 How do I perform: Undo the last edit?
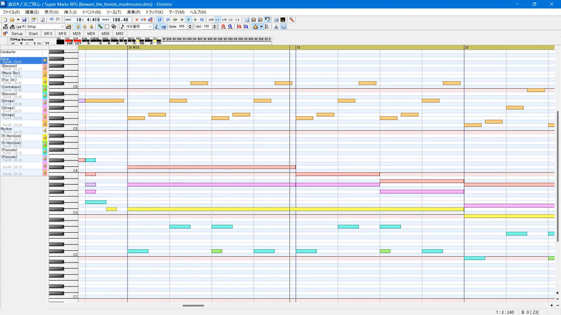pos(51,20)
